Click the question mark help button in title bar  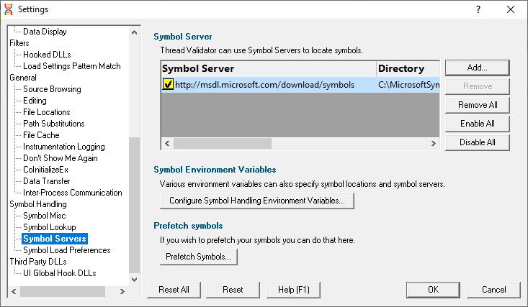tap(478, 9)
